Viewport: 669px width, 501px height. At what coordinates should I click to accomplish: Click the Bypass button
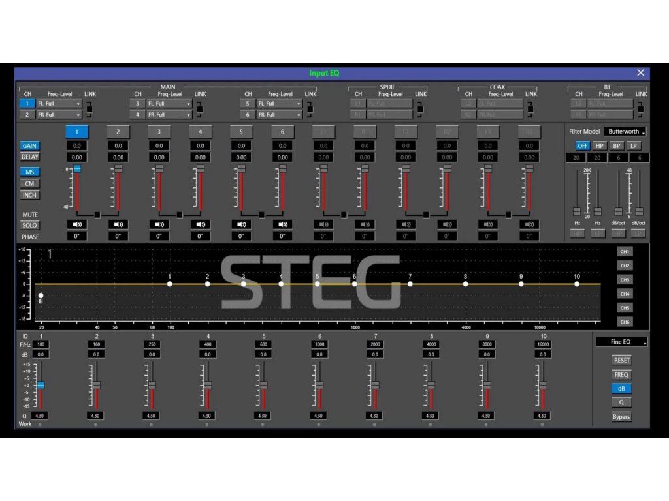click(x=621, y=417)
